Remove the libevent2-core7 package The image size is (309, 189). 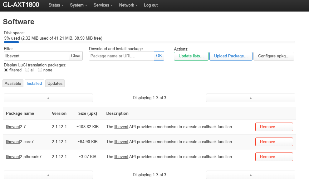pyautogui.click(x=274, y=142)
